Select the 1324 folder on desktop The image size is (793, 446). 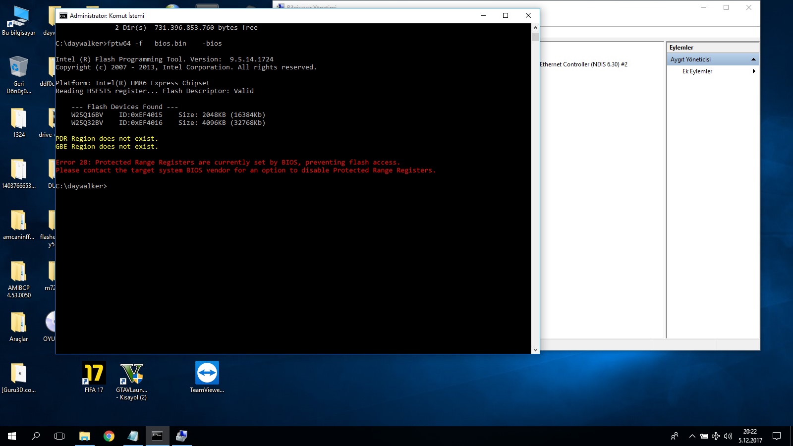[x=19, y=123]
